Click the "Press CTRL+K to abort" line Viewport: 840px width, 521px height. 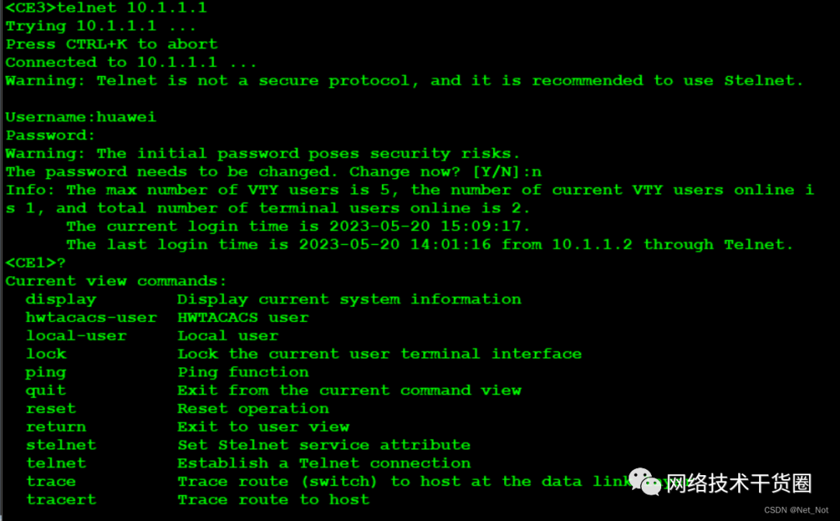(x=111, y=44)
